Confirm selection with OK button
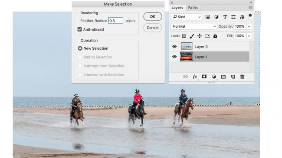 (x=153, y=16)
